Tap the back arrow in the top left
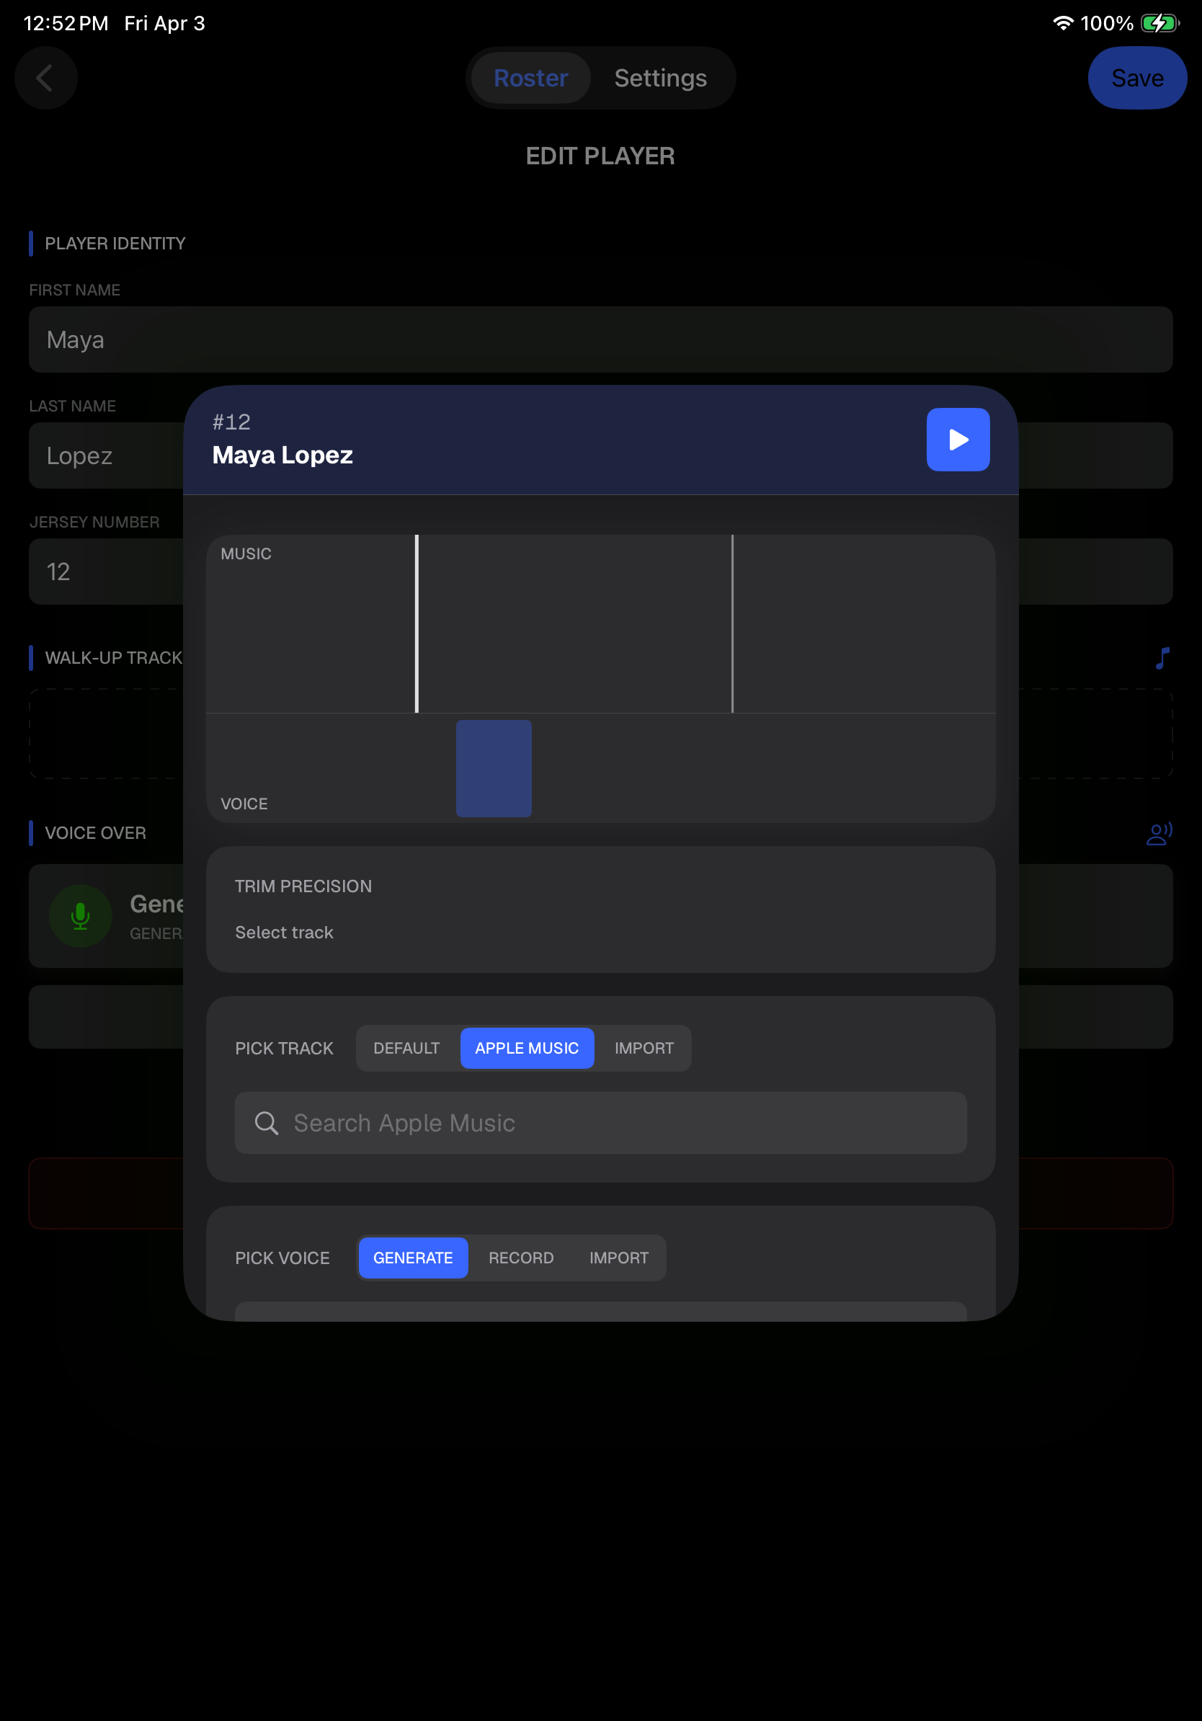1202x1721 pixels. (45, 77)
